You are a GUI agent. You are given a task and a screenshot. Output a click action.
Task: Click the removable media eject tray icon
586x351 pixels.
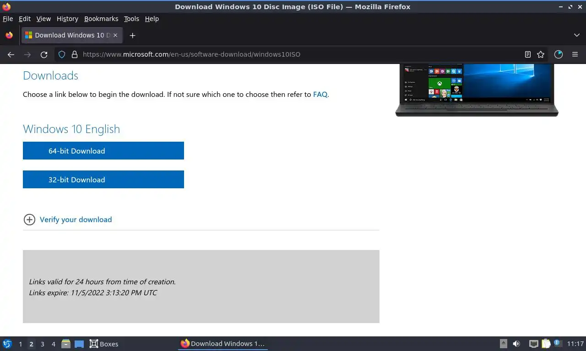point(504,344)
